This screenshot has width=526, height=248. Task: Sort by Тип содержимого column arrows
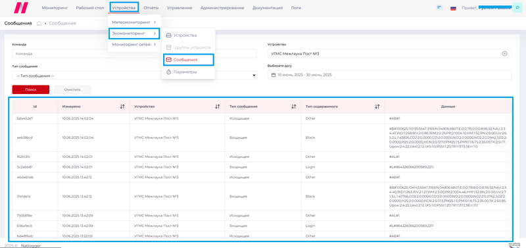(377, 107)
